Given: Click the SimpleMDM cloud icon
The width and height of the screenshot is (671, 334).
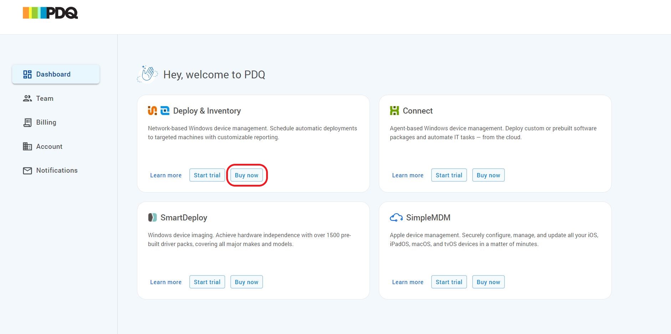Looking at the screenshot, I should point(396,218).
